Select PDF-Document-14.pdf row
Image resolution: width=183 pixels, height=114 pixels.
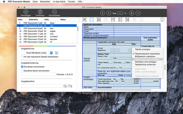point(47,42)
